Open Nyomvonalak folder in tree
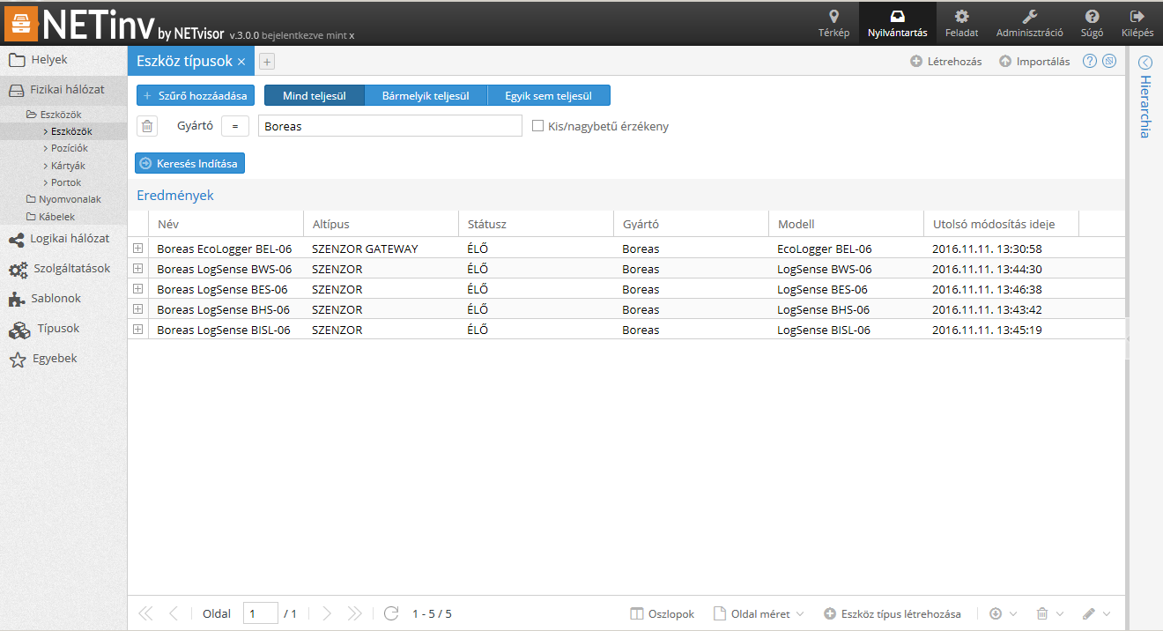This screenshot has height=631, width=1163. (64, 199)
